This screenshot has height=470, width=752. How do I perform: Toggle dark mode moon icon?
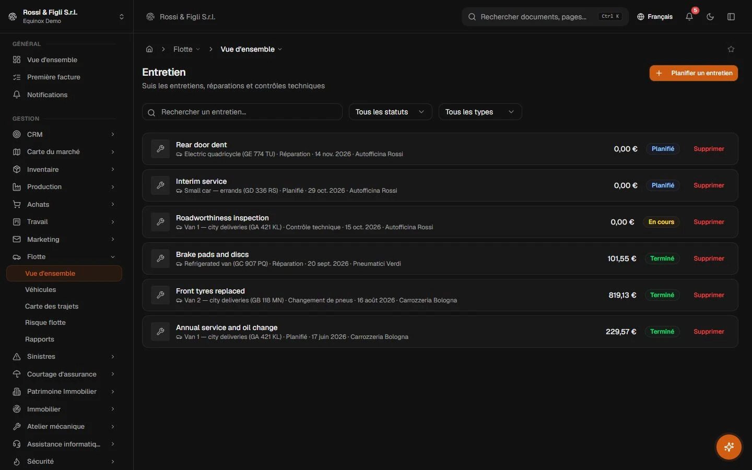coord(710,17)
